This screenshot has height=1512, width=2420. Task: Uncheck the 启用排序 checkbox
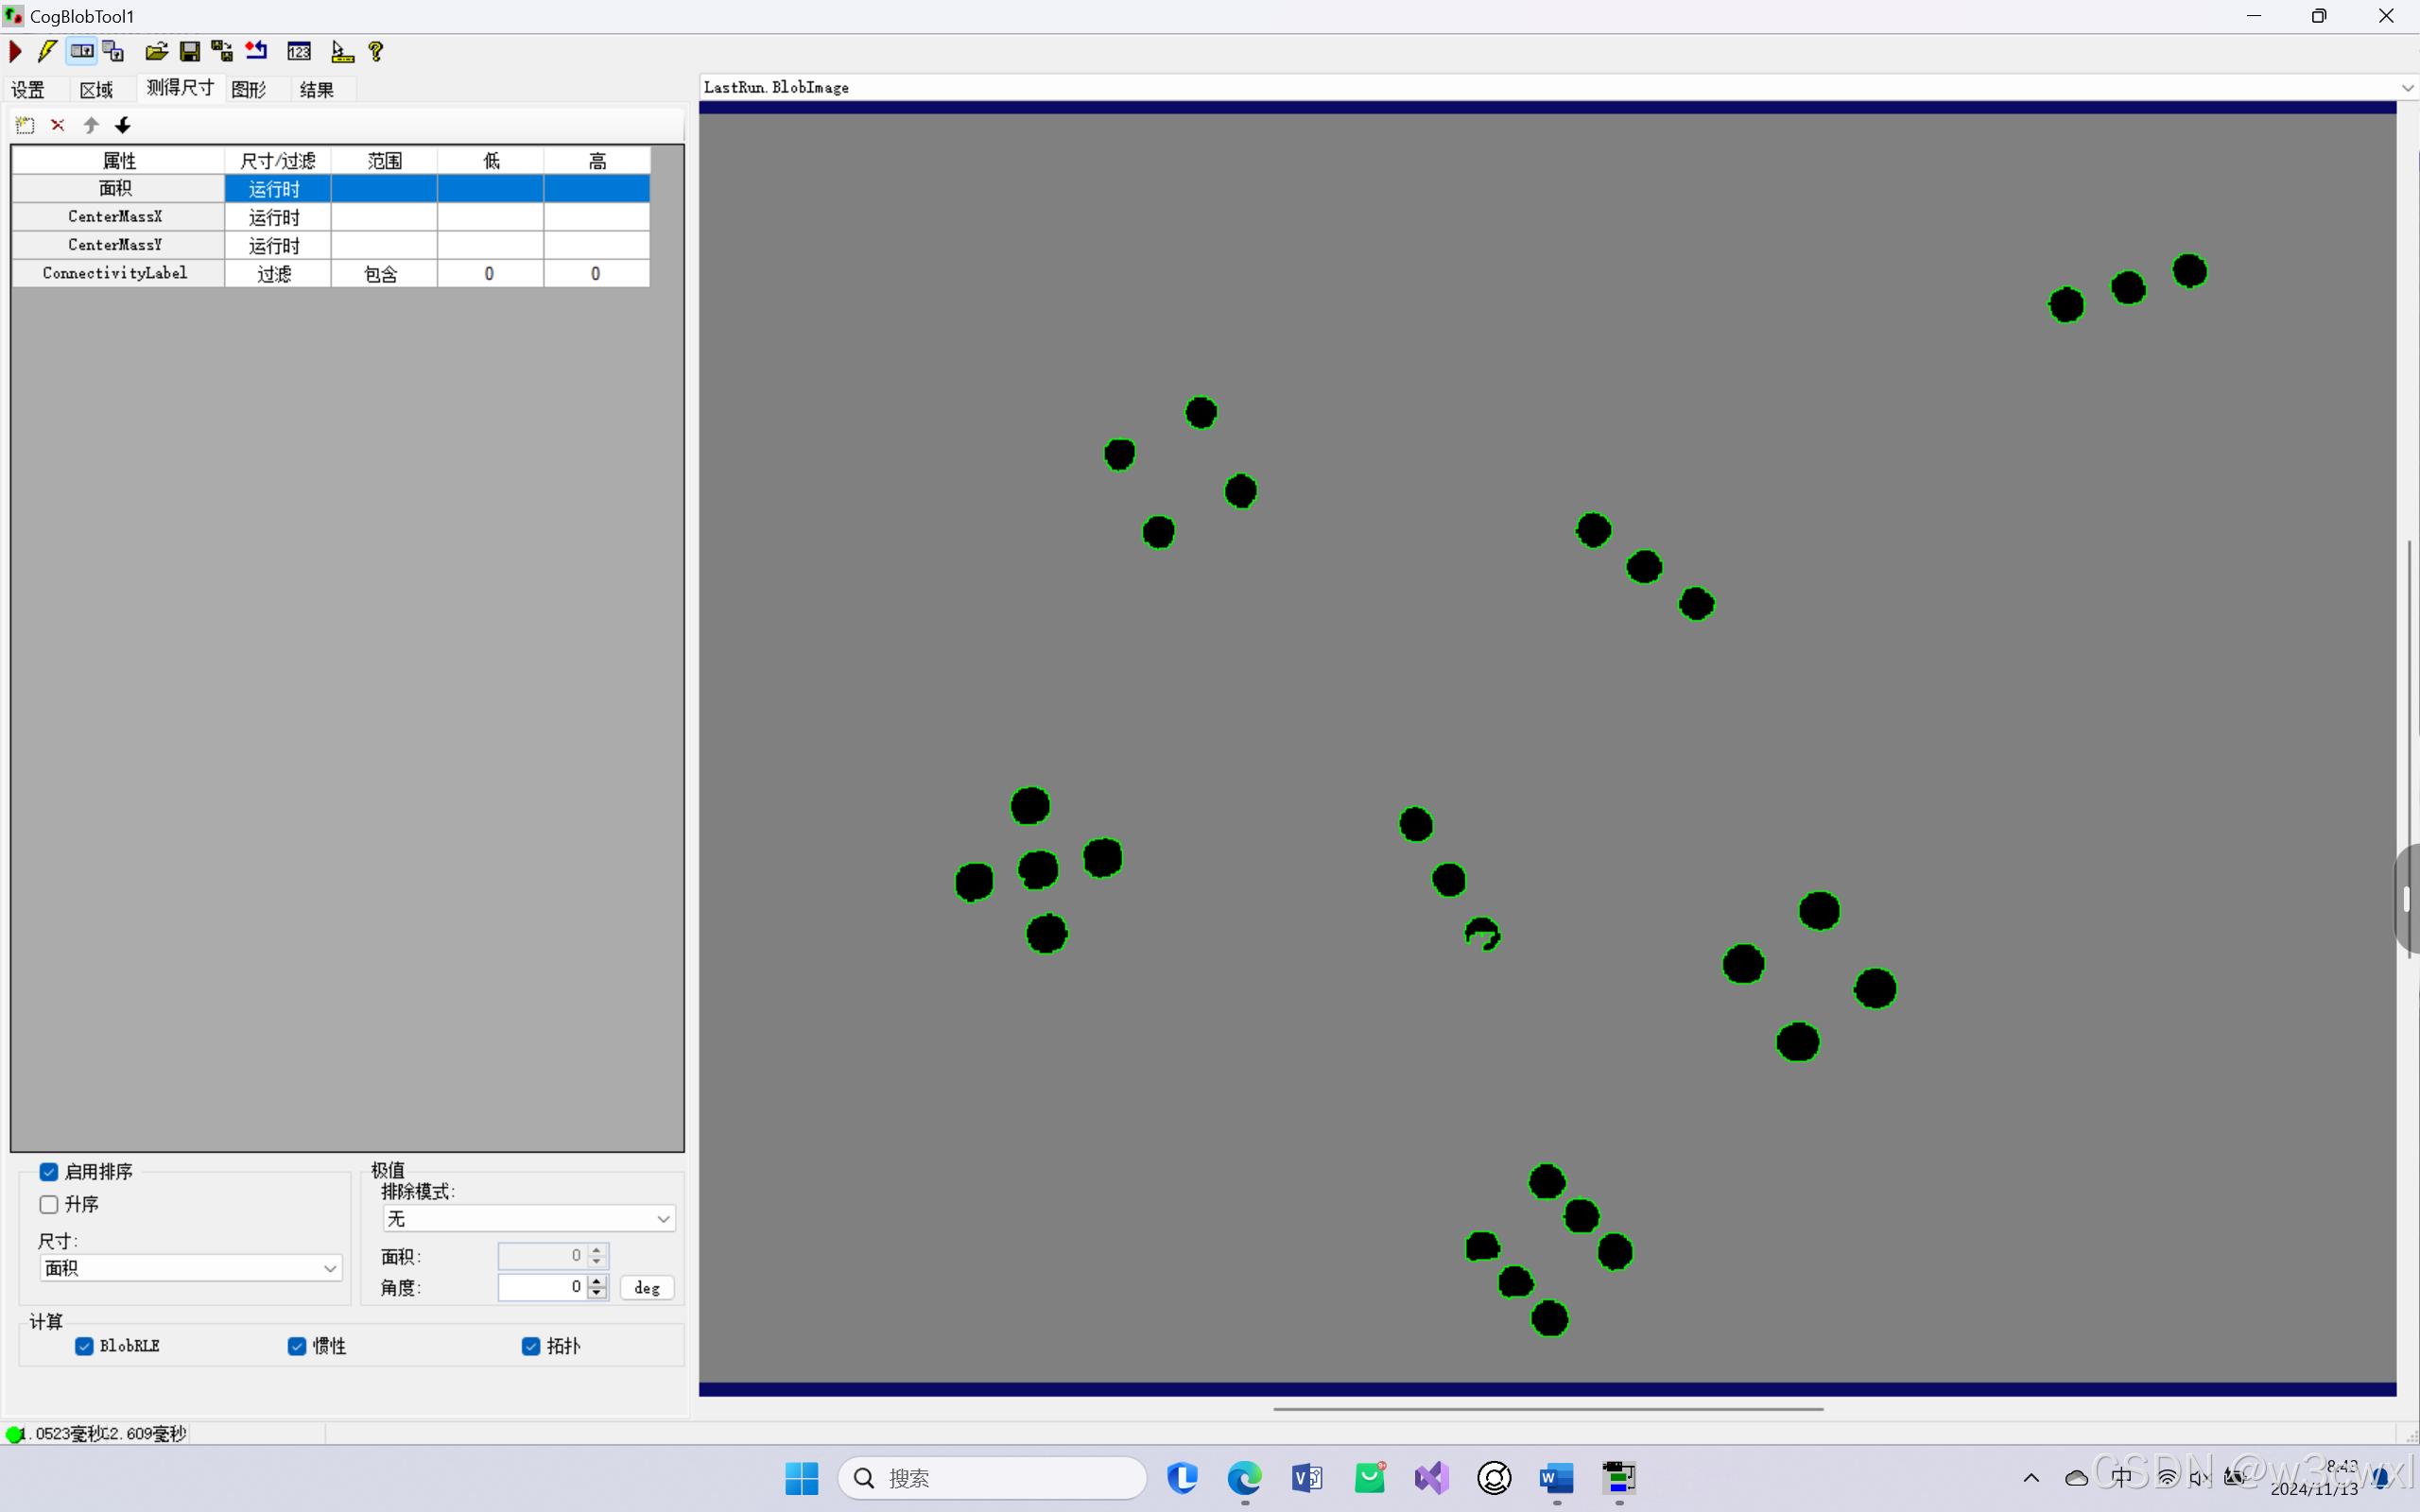[49, 1171]
